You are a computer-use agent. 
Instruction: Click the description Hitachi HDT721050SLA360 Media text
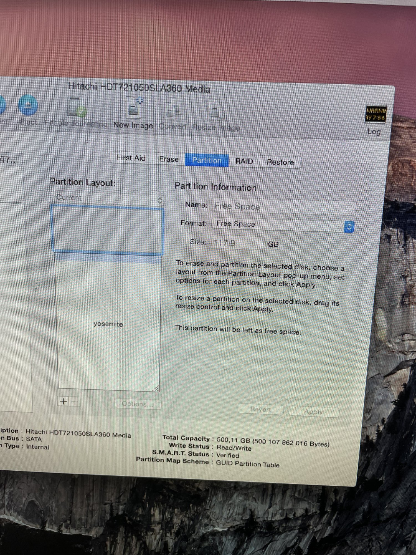78,433
